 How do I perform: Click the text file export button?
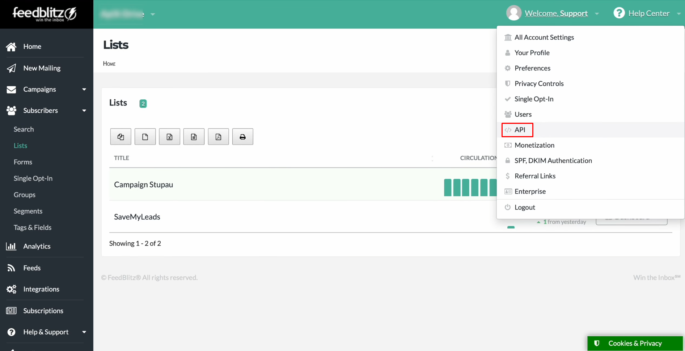pyautogui.click(x=194, y=137)
